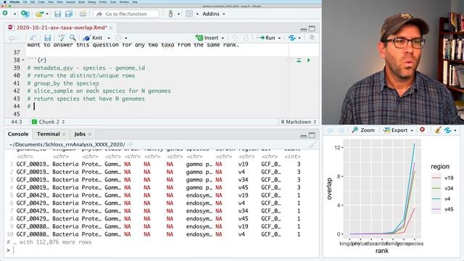
Task: Run all chunks above icon
Action: click(299, 60)
